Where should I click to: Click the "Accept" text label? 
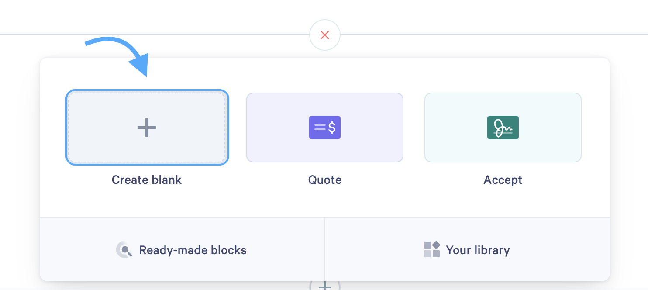[503, 180]
